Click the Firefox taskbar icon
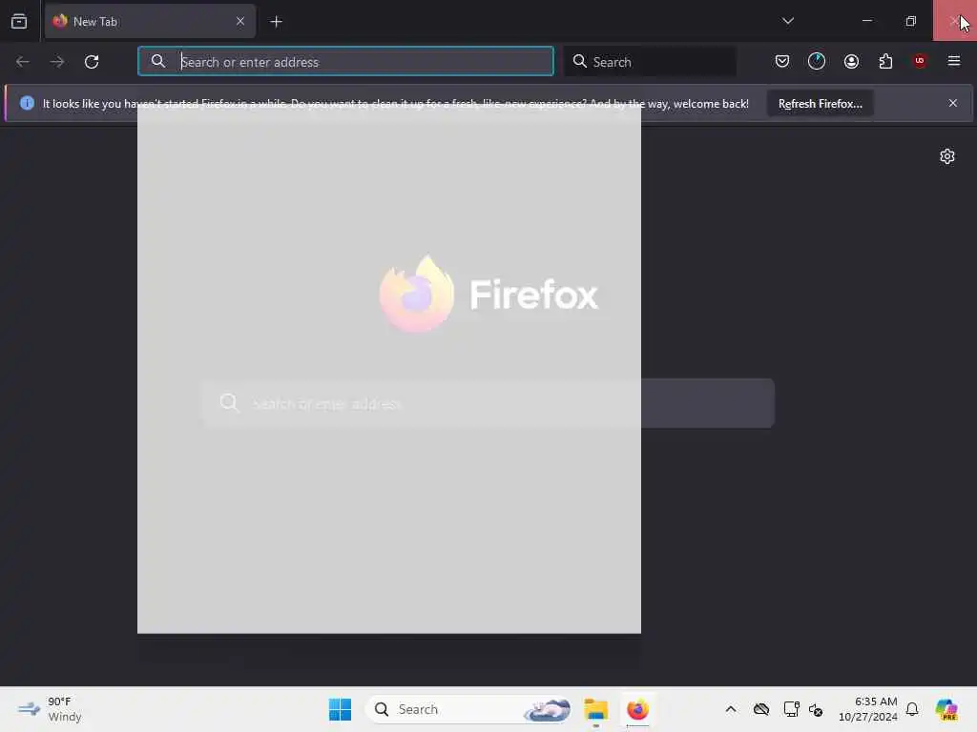 pyautogui.click(x=637, y=709)
